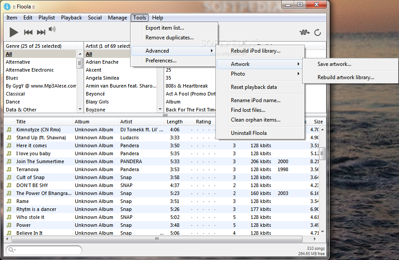This screenshot has width=399, height=260.
Task: Set rating dots for Here it comes
Action: pos(203,145)
